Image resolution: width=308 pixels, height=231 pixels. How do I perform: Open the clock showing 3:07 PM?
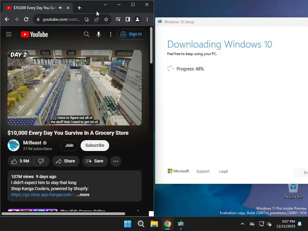286,224
